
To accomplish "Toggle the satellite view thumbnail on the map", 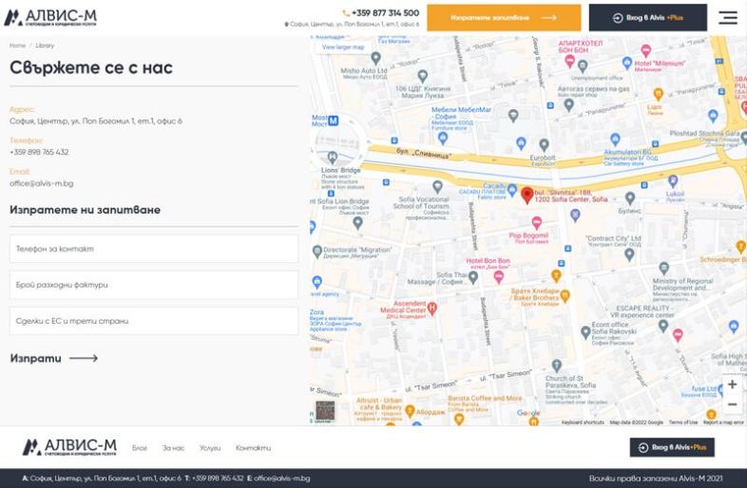I will [325, 410].
